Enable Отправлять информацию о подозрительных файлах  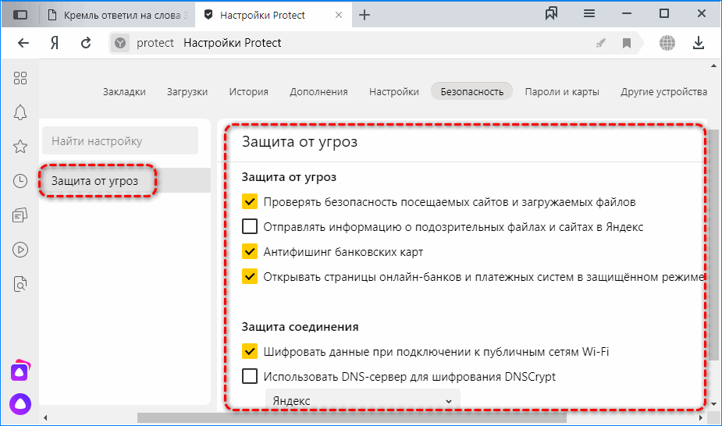(250, 226)
